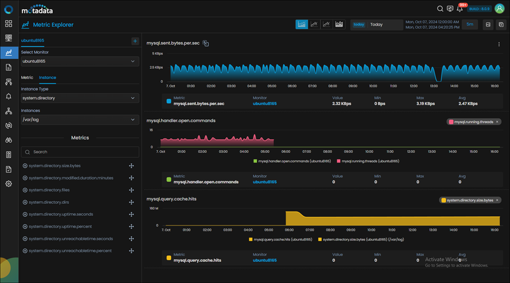The image size is (510, 283).
Task: Click the copy icon beside mysql.sent.bytes.per.sec title
Action: pyautogui.click(x=206, y=43)
